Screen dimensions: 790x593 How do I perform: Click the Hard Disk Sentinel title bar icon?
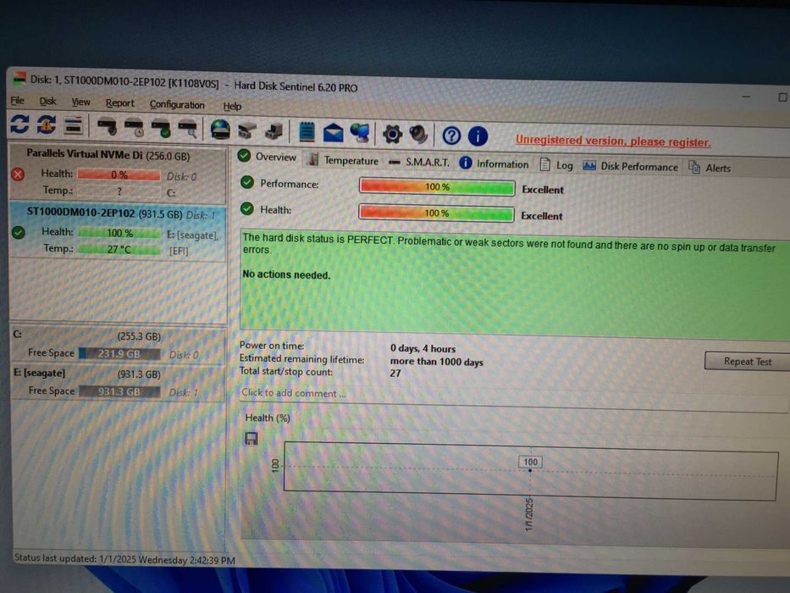[19, 78]
